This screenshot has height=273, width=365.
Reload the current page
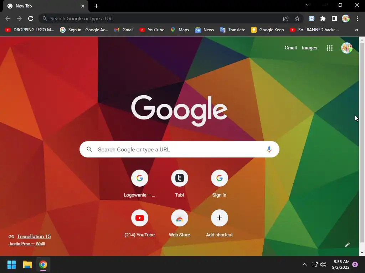(31, 18)
